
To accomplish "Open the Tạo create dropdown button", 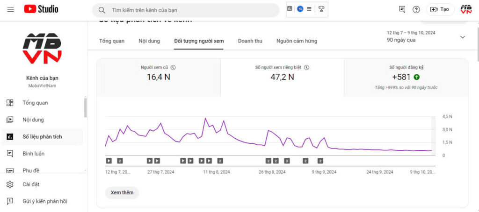I will (440, 9).
